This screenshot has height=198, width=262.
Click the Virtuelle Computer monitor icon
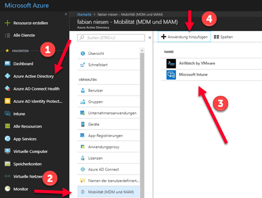[x=8, y=151]
